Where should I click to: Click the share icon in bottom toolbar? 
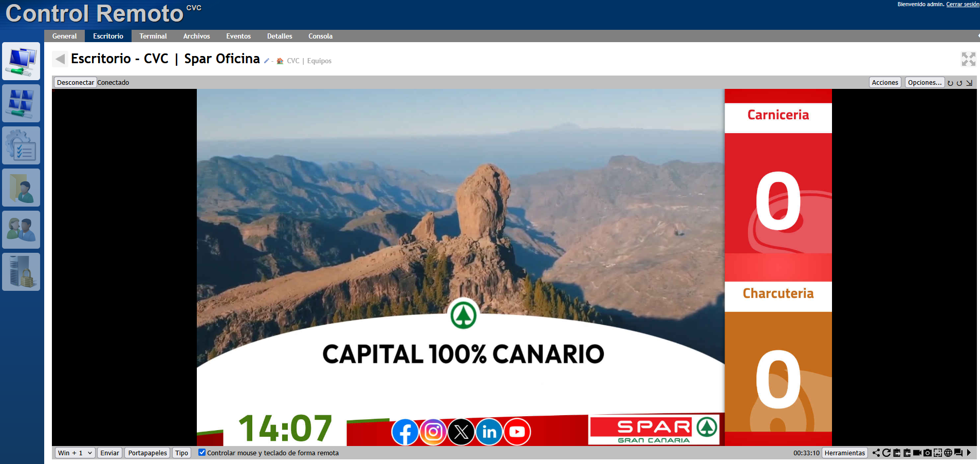pos(876,453)
